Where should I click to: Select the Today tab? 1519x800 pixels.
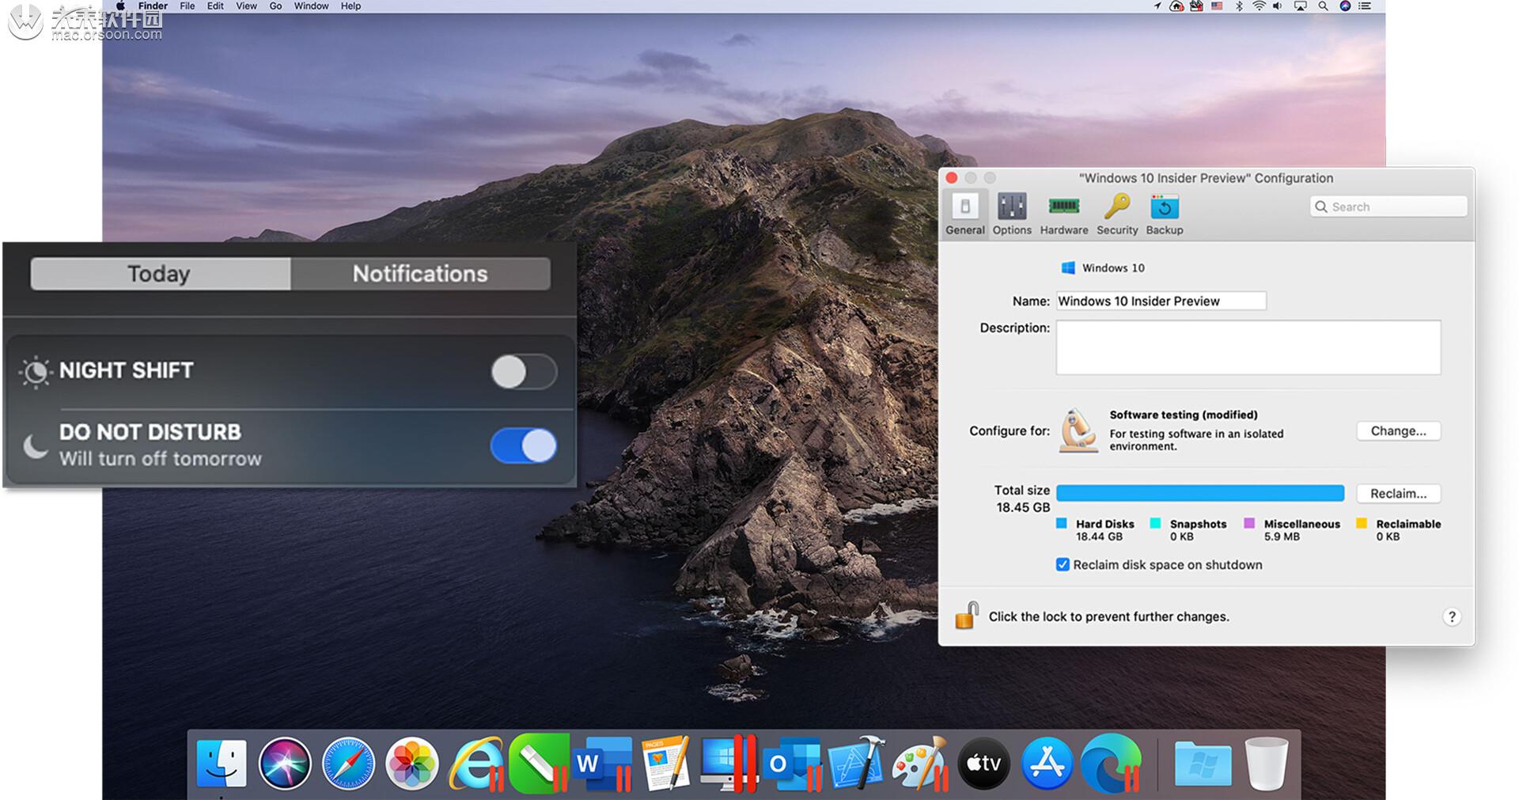click(x=160, y=274)
